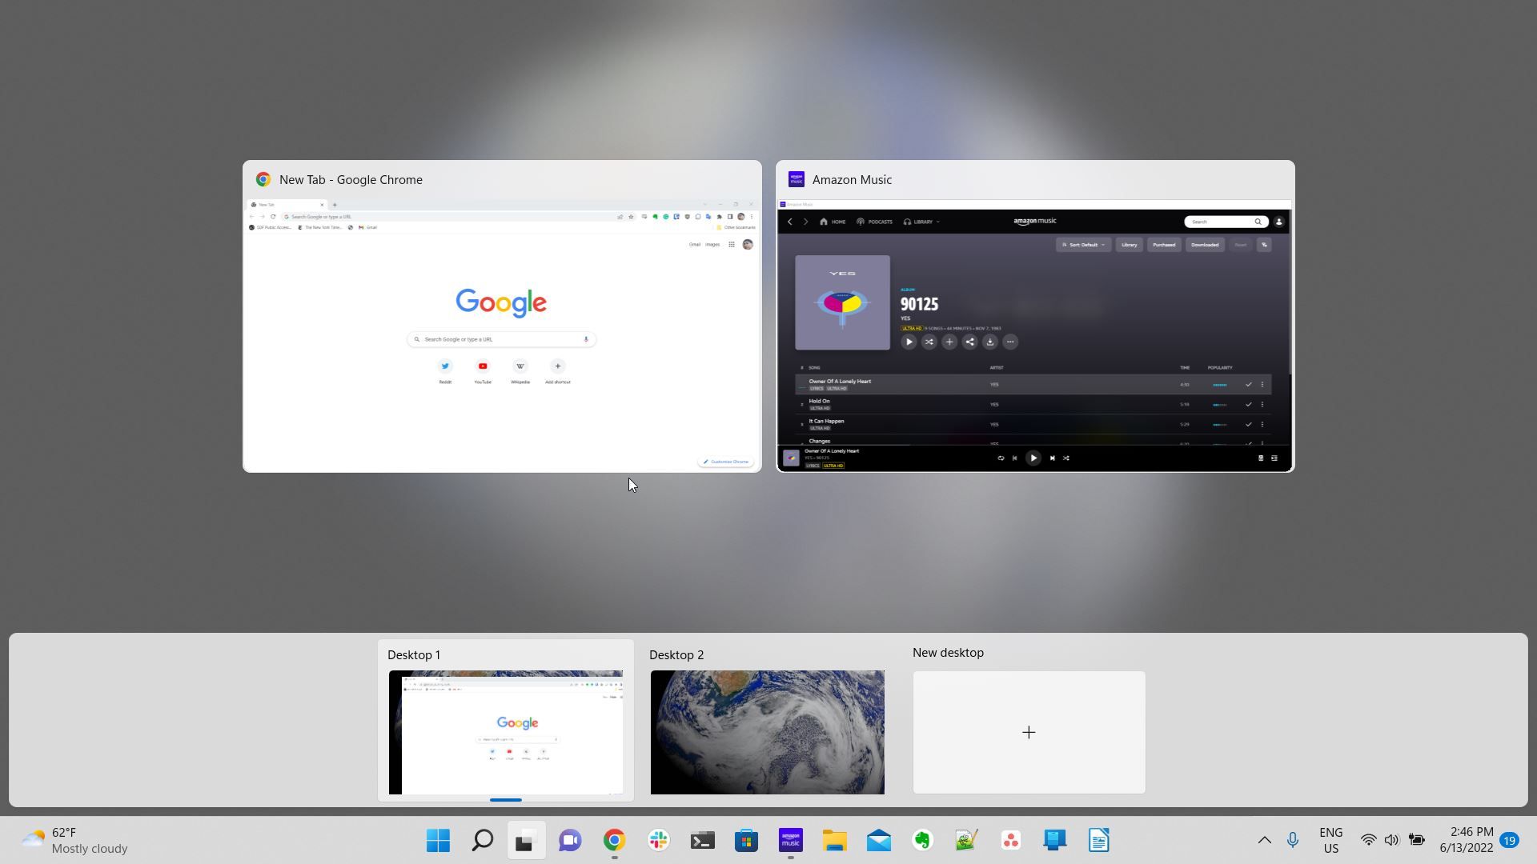The height and width of the screenshot is (864, 1537).
Task: Open Windows Terminal taskbar icon
Action: [x=702, y=840]
